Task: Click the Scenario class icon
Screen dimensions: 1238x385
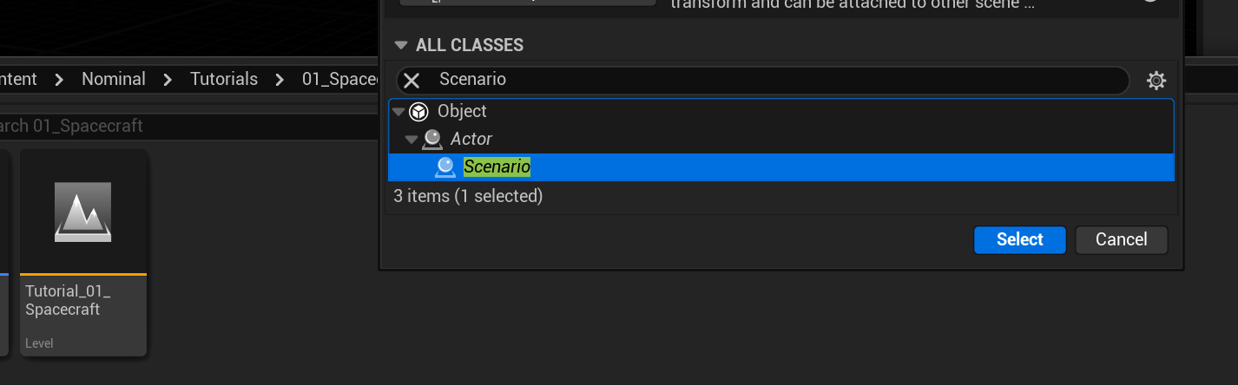Action: (x=445, y=167)
